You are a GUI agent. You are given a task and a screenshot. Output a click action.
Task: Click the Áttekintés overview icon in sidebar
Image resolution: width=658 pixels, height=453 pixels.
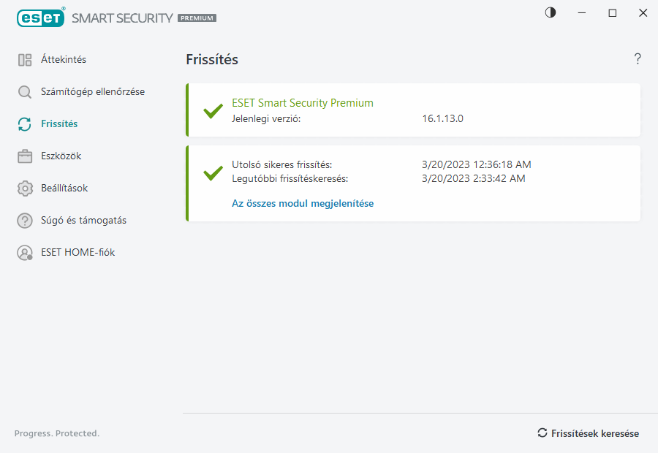pos(25,60)
